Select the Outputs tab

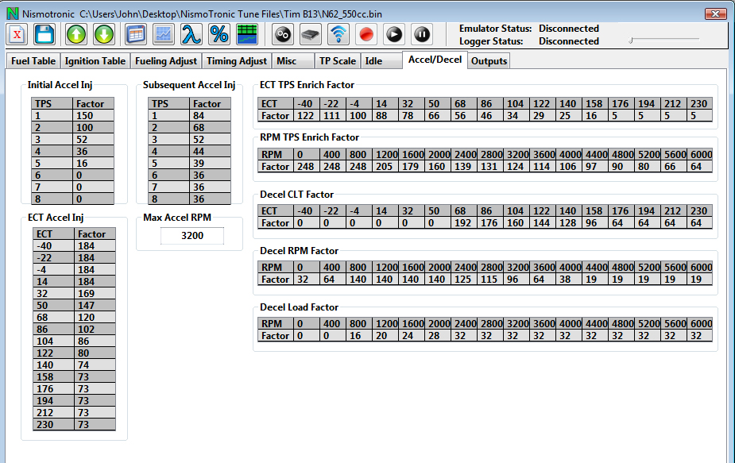[x=488, y=61]
